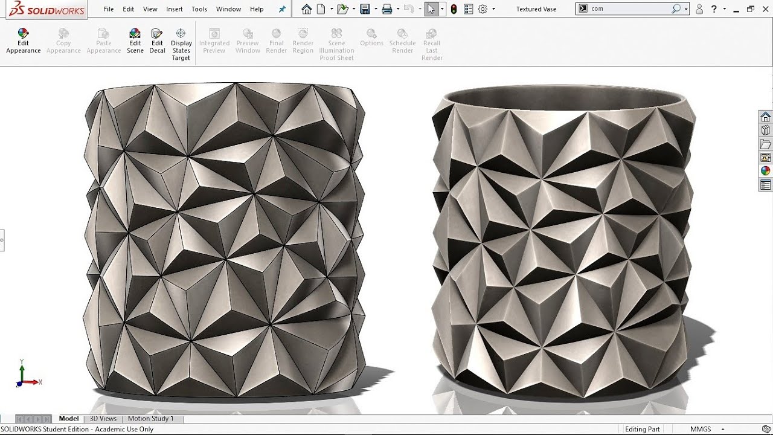Click the search magnifier icon
Viewport: 773px width, 435px height.
676,9
